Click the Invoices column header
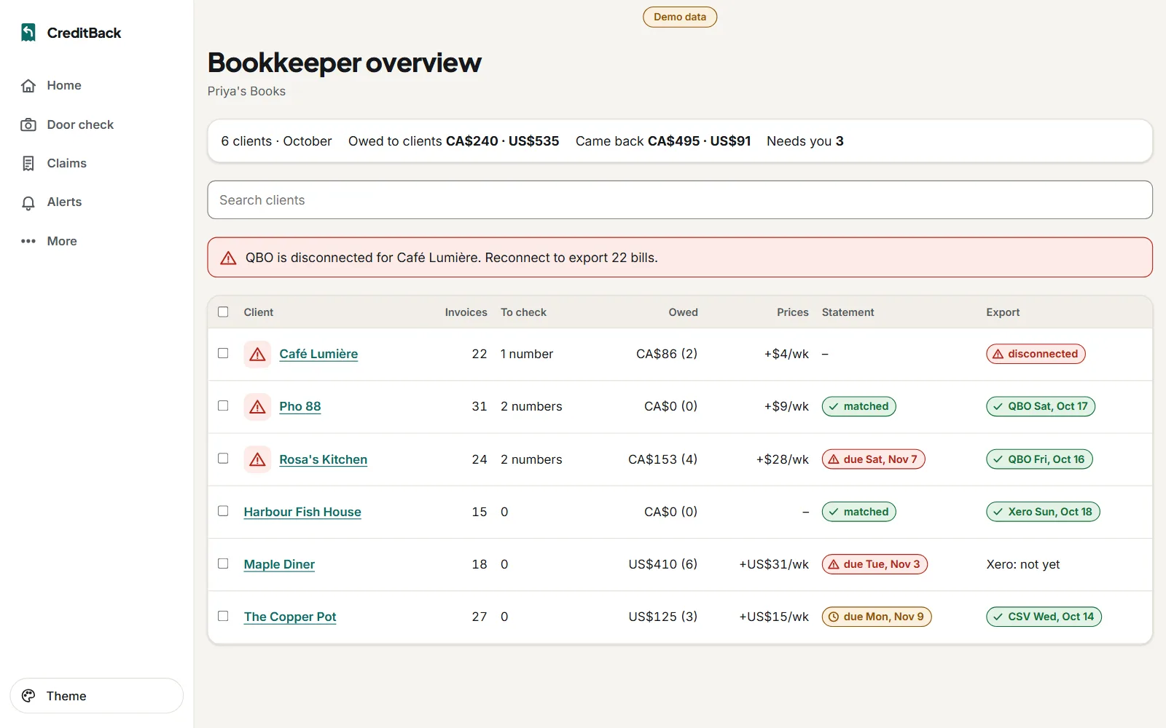Image resolution: width=1166 pixels, height=728 pixels. (x=466, y=312)
